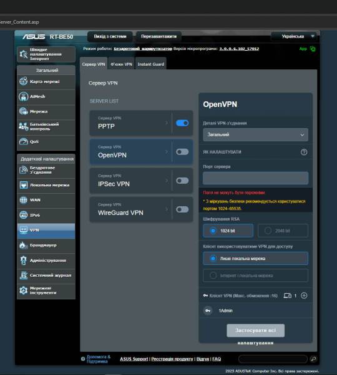Viewport: 337px width, 375px height.
Task: Click the Вихід з системи logout button
Action: click(x=110, y=36)
